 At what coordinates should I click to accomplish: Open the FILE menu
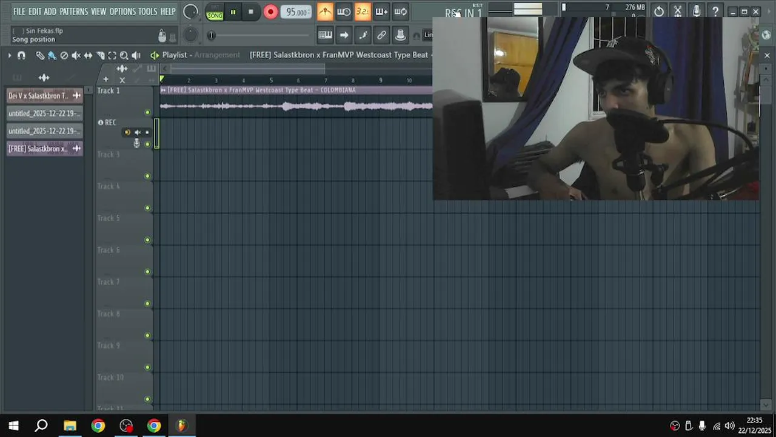tap(19, 12)
